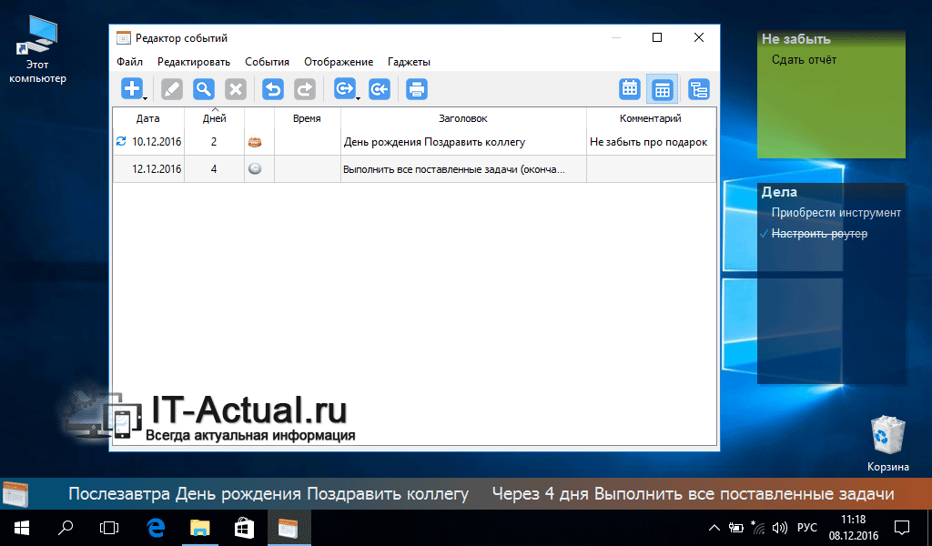
Task: Click the pencil edit event icon
Action: click(x=172, y=88)
